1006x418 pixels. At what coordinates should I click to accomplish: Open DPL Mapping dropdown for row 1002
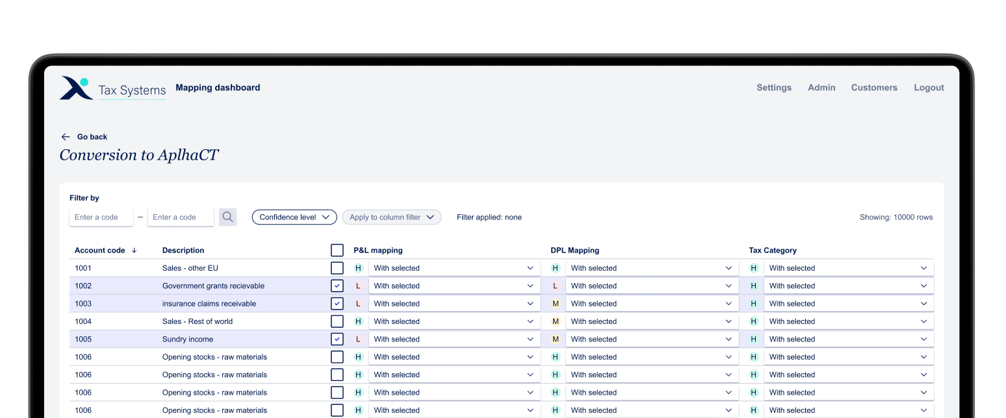(x=652, y=286)
